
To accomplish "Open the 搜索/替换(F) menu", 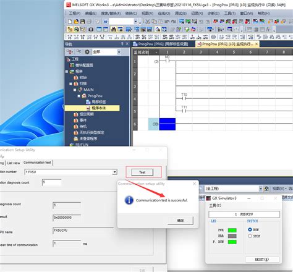I will click(x=111, y=13).
